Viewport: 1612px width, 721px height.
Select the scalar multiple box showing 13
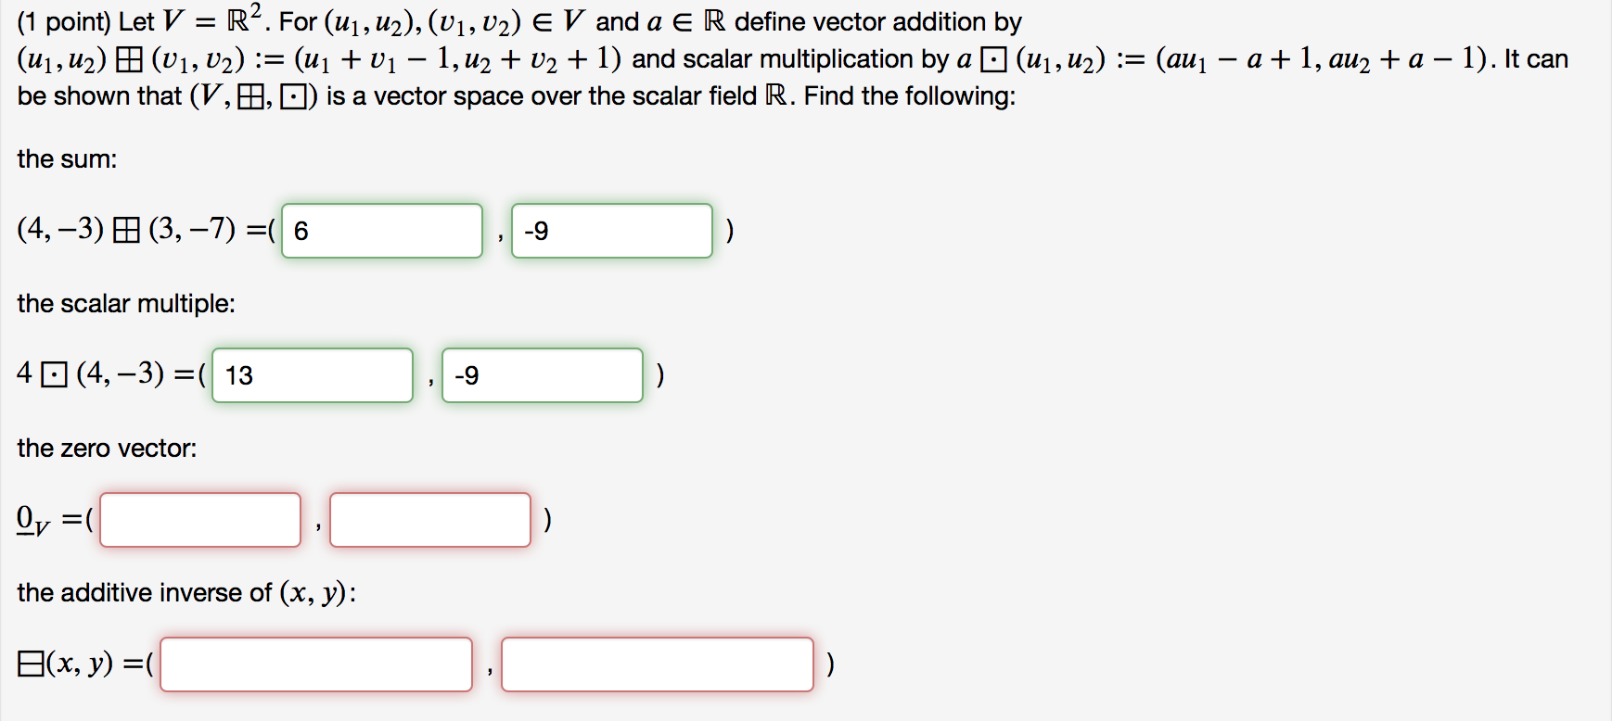click(x=313, y=374)
